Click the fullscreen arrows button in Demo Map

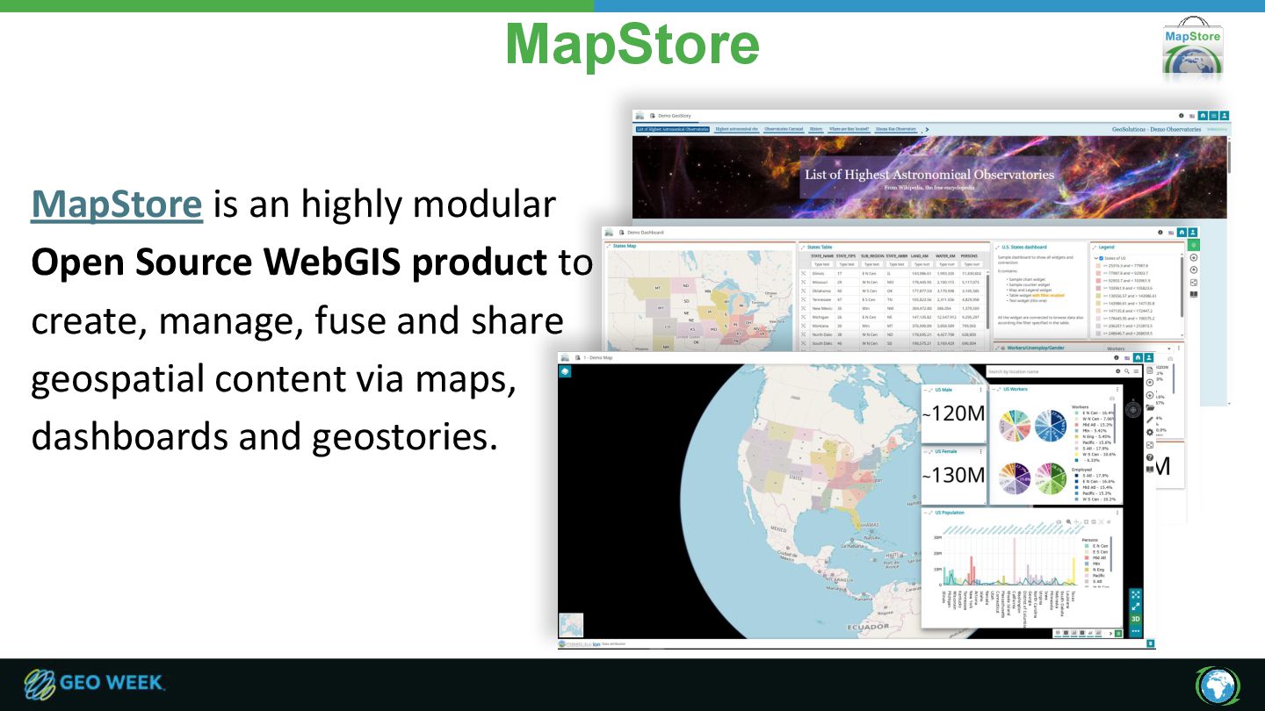click(1136, 606)
